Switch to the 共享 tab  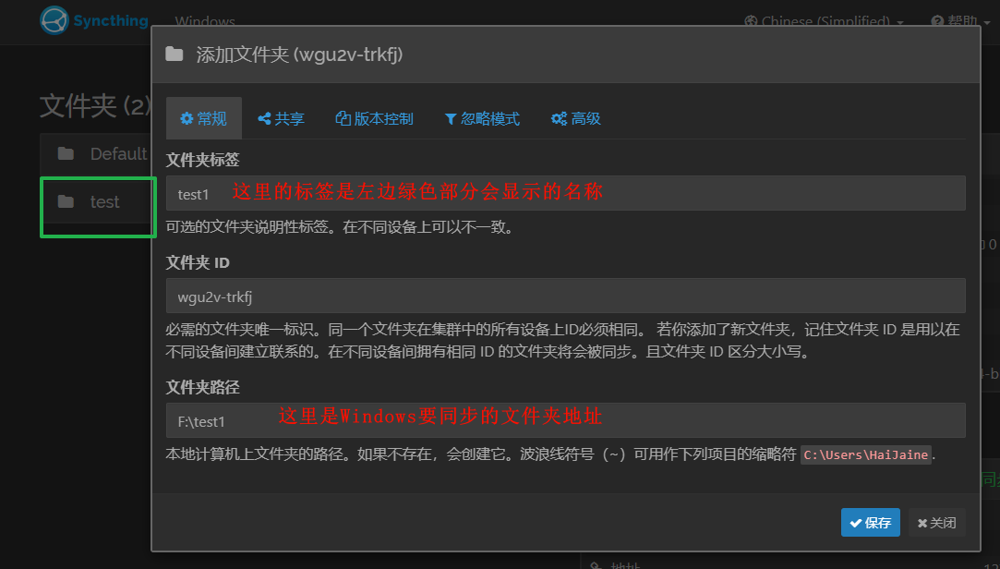point(282,118)
